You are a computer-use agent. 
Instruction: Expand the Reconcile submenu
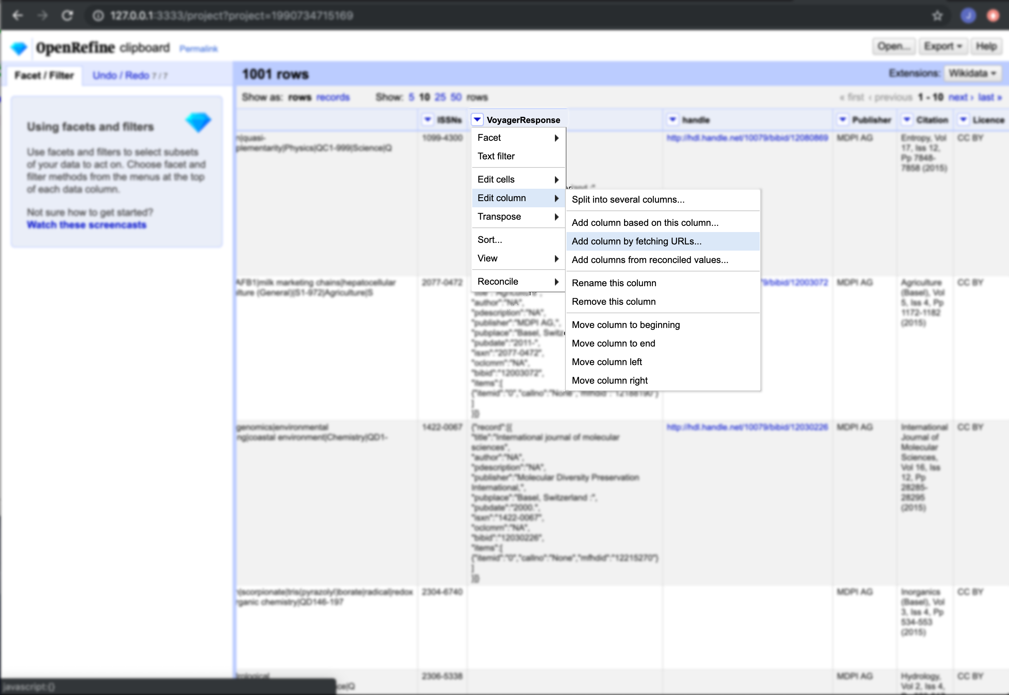pos(518,282)
